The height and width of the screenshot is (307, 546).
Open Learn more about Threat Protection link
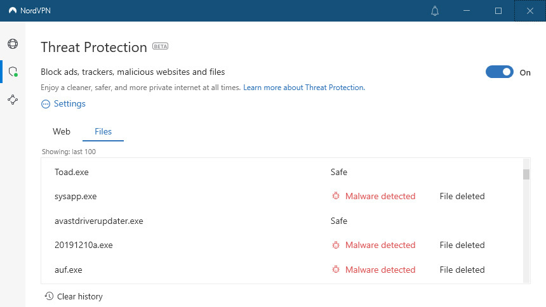304,88
